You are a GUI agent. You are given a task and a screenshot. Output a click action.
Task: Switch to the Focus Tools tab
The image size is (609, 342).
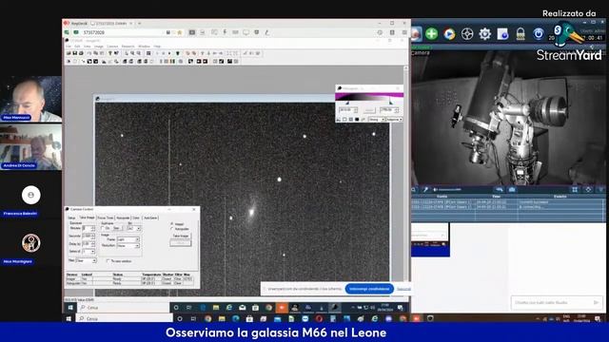(106, 218)
